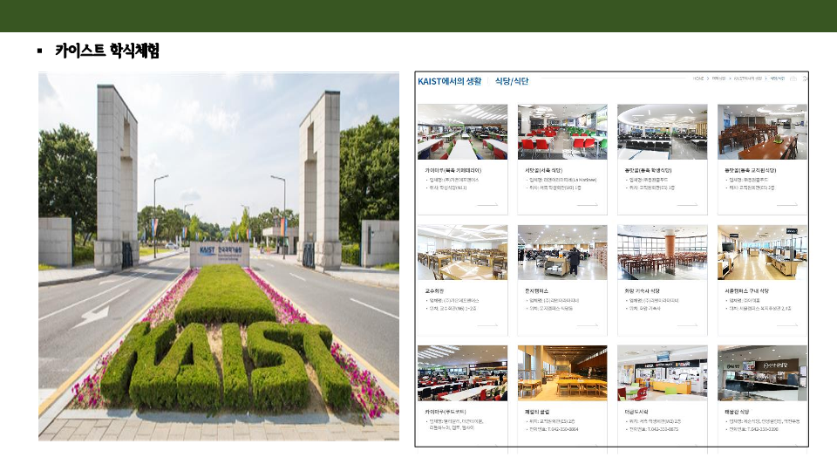Screen dimensions: 837x471
Task: Click the '서맛골(서측 식당)' card title
Action: [543, 170]
